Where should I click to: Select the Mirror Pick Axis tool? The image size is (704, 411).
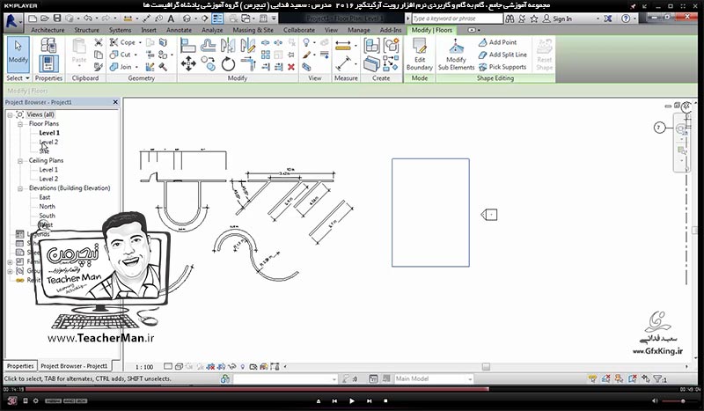point(228,46)
